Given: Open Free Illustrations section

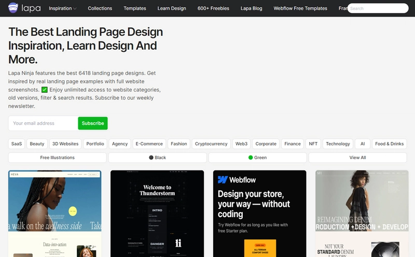Looking at the screenshot, I should coord(58,158).
